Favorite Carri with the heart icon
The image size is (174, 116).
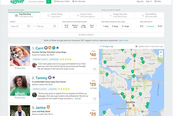[95, 69]
